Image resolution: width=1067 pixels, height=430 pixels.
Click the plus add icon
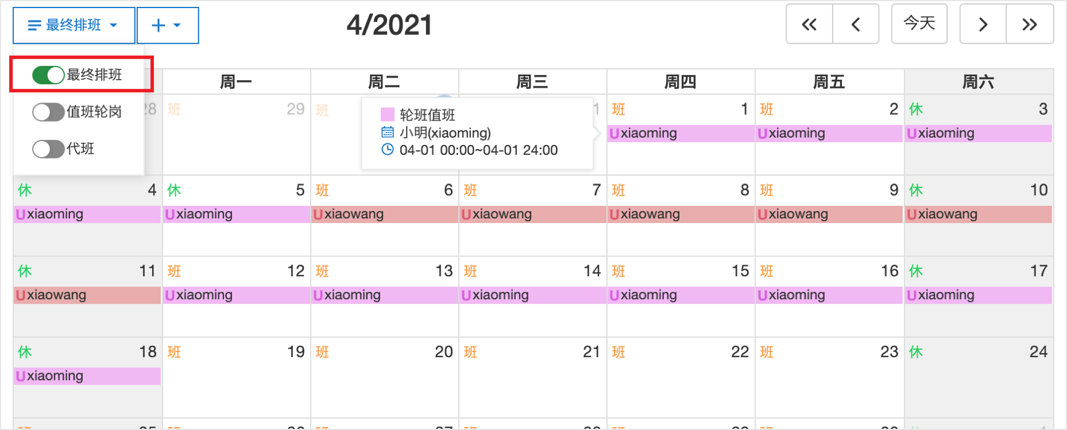158,25
